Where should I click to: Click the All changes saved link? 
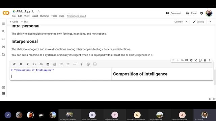pos(76,16)
